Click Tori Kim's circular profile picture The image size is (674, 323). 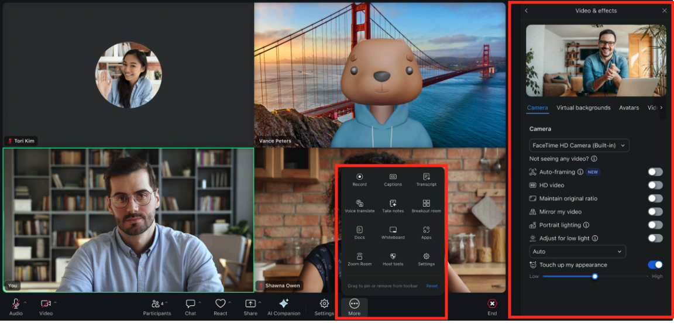click(x=128, y=75)
